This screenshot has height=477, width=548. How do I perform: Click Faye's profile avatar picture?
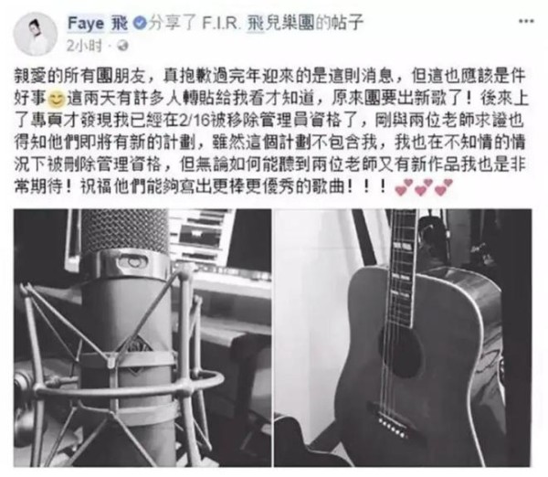tap(36, 35)
